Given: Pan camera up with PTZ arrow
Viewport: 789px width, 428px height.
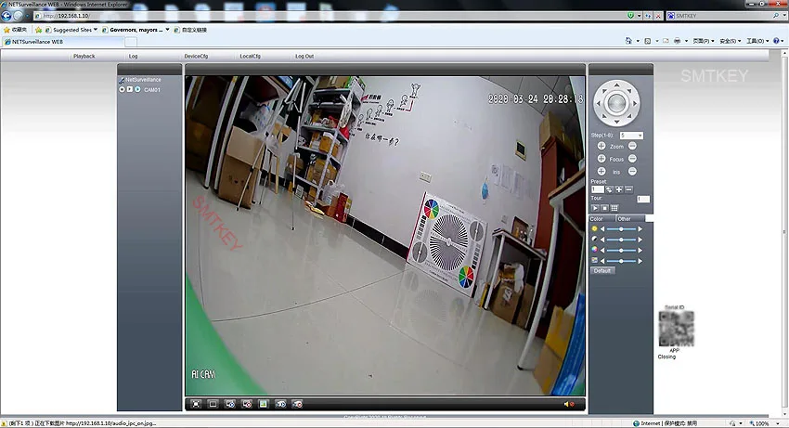Looking at the screenshot, I should point(616,84).
